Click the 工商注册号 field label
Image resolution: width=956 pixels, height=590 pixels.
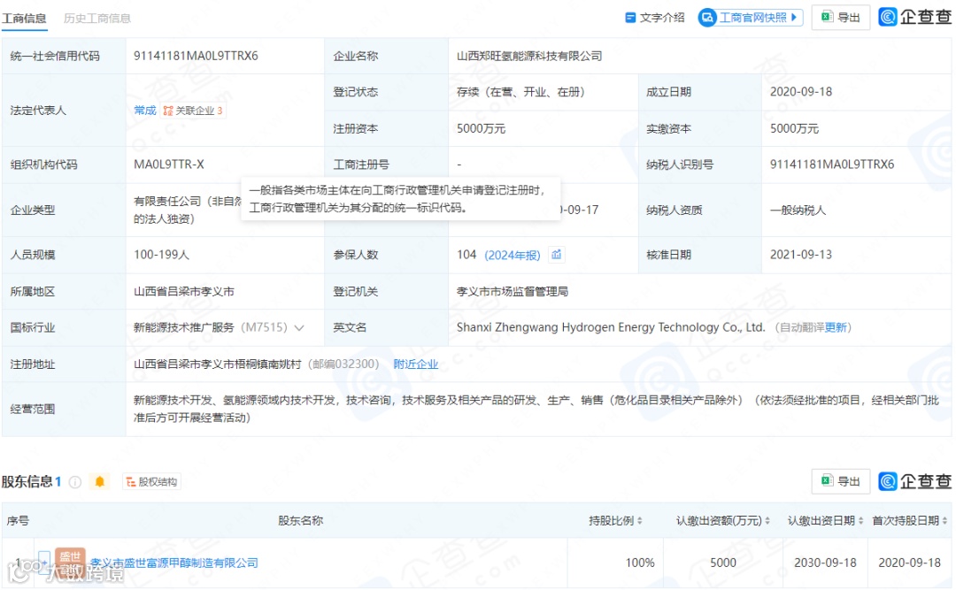click(361, 165)
